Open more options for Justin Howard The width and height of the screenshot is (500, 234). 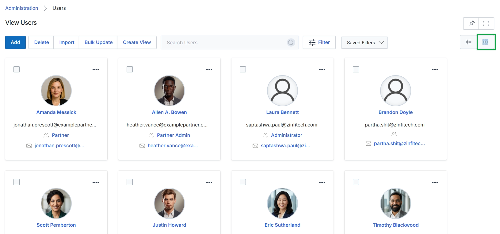(x=209, y=182)
